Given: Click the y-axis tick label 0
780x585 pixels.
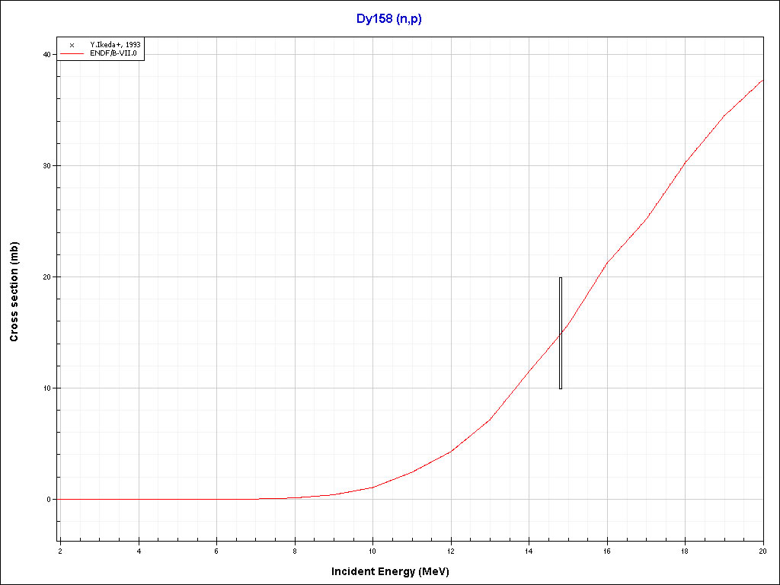Looking at the screenshot, I should click(48, 500).
